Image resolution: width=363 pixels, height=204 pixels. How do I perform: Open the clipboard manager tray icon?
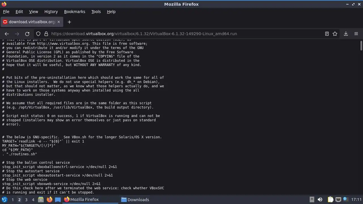click(x=331, y=199)
